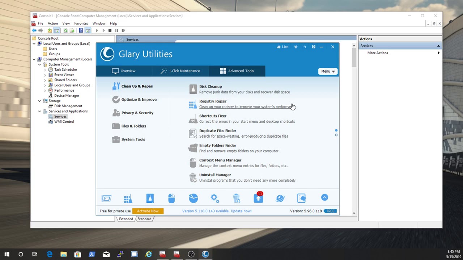Collapse the Computer Management (Local) tree node
This screenshot has height=260, width=463.
(x=34, y=59)
